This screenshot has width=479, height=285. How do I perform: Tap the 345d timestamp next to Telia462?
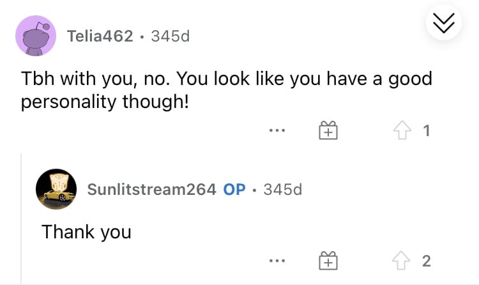(171, 36)
